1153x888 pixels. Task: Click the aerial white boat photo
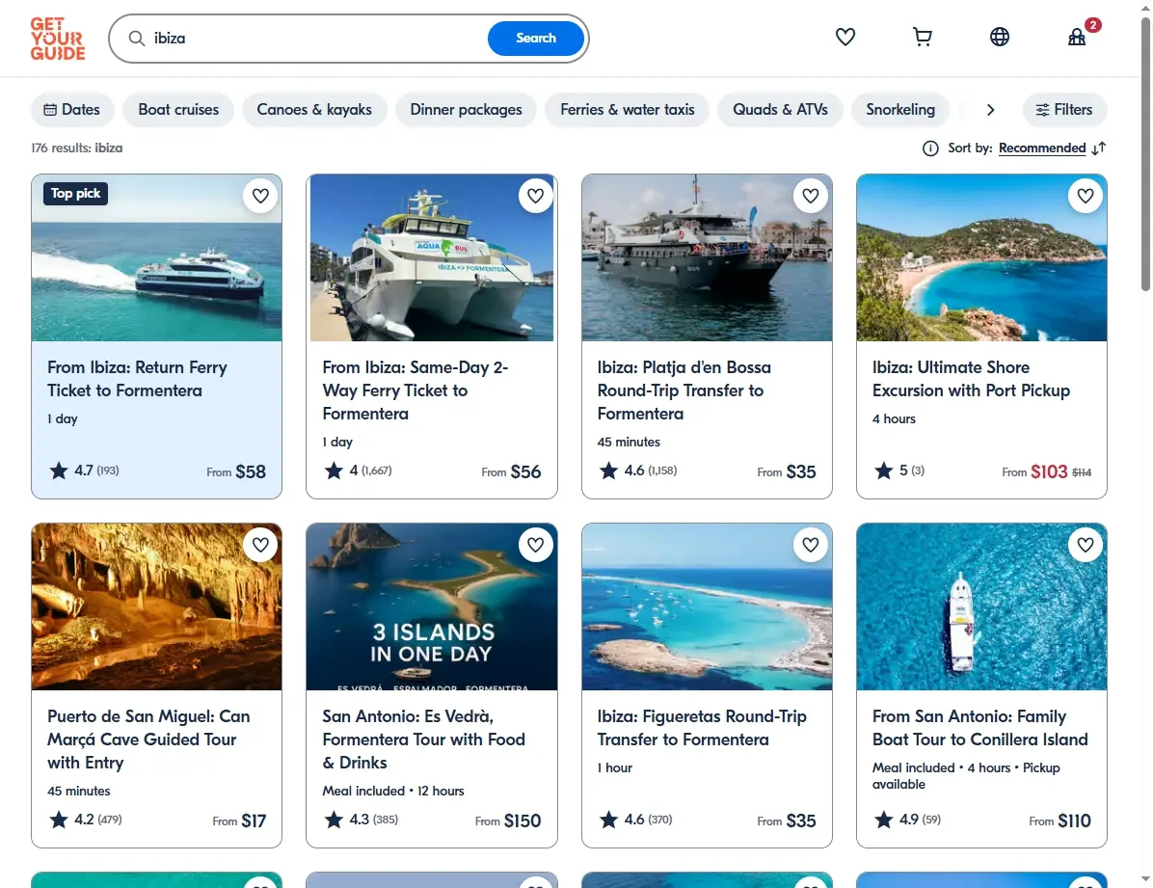coord(981,607)
